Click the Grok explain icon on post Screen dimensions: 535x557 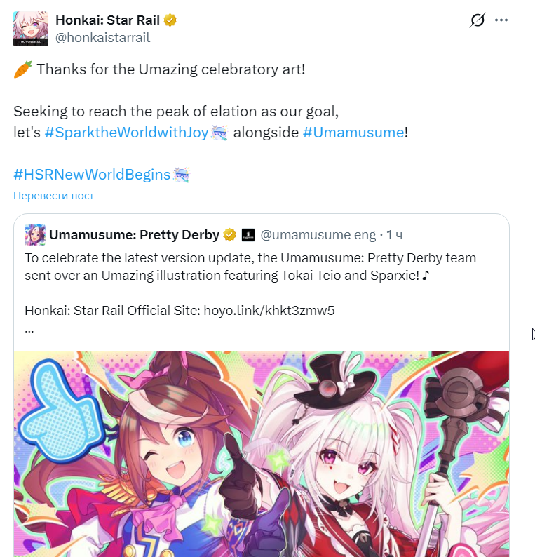tap(477, 20)
